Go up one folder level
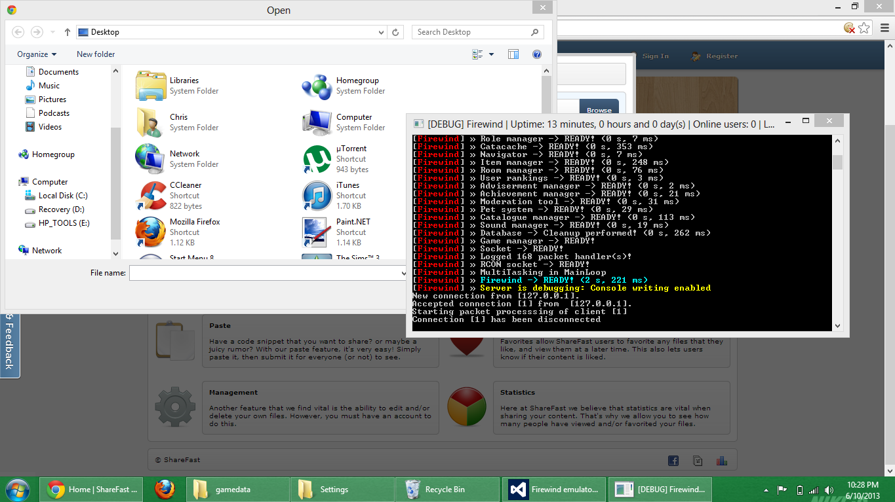 coord(68,32)
